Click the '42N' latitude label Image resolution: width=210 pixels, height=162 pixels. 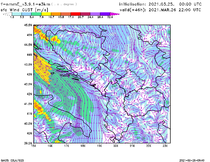29,94
